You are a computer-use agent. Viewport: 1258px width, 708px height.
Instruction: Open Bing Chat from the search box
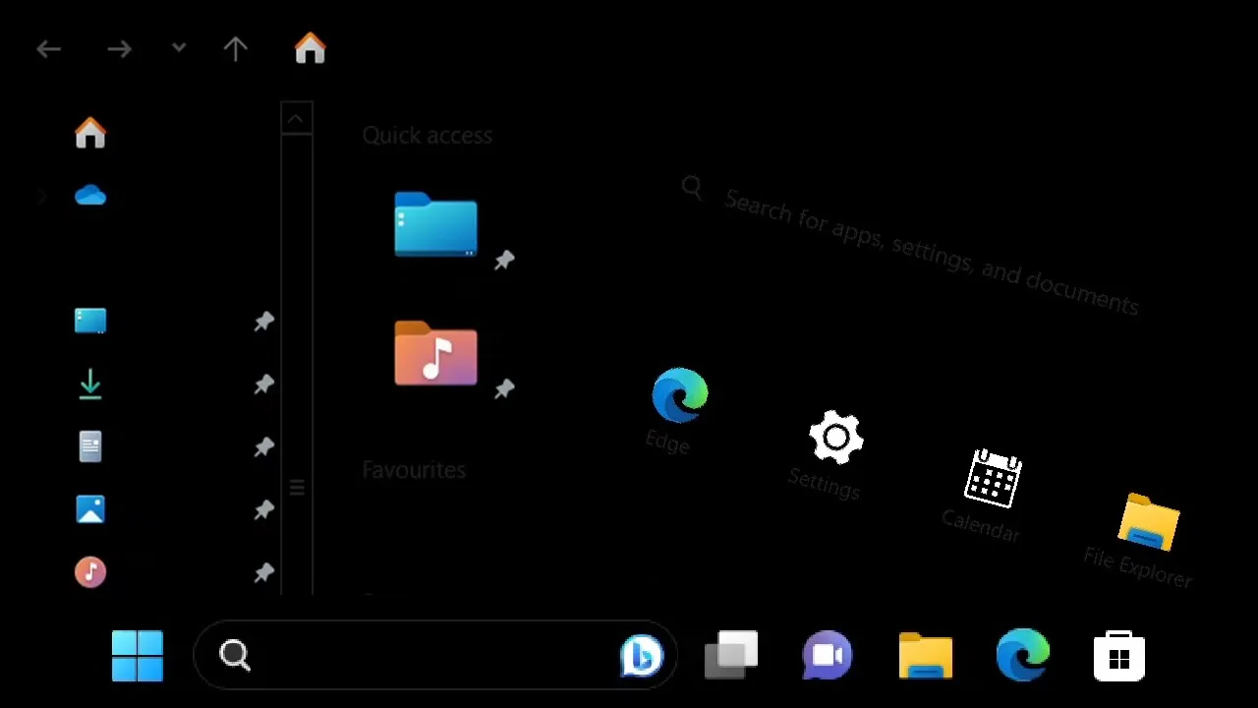pyautogui.click(x=642, y=656)
